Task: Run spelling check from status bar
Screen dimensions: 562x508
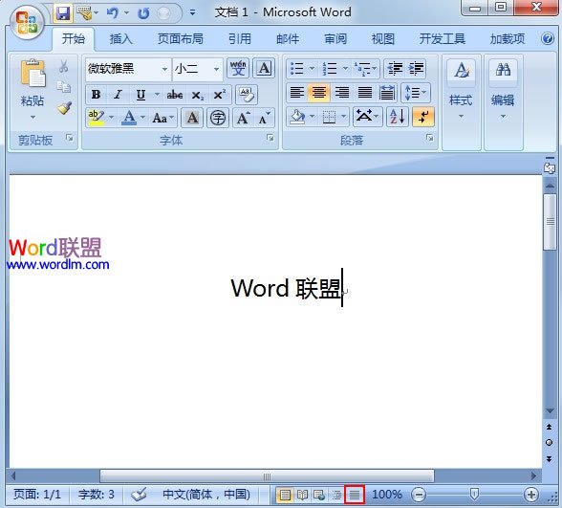Action: click(139, 495)
